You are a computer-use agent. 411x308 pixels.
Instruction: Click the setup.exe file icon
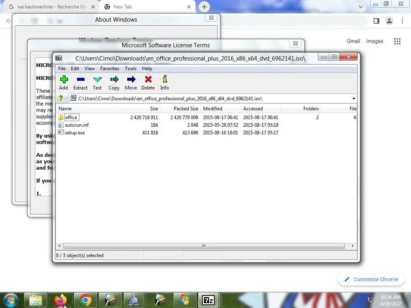click(61, 132)
